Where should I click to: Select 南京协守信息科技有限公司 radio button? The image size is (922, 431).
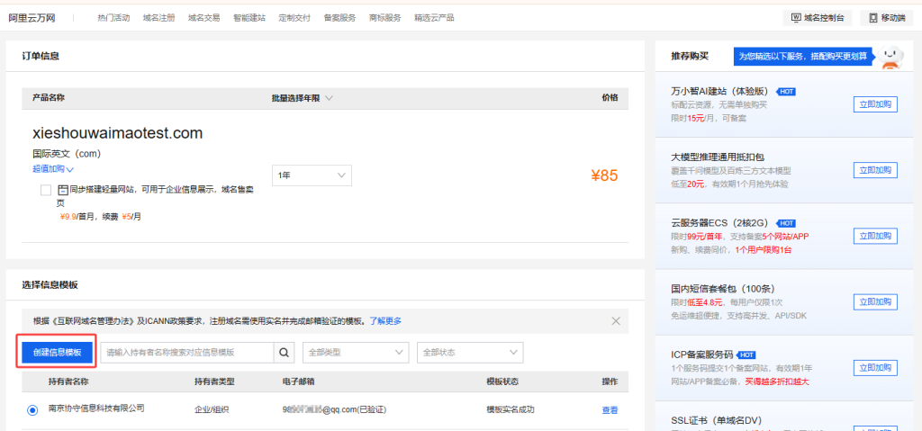pos(32,409)
